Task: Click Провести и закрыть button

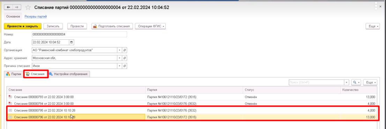Action: coord(23,26)
